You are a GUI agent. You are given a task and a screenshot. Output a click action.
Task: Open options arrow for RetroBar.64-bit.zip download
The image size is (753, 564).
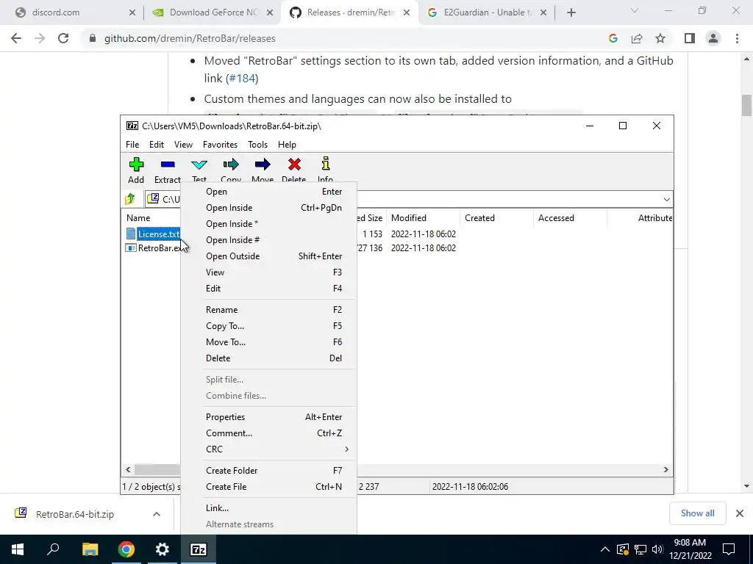pyautogui.click(x=157, y=514)
